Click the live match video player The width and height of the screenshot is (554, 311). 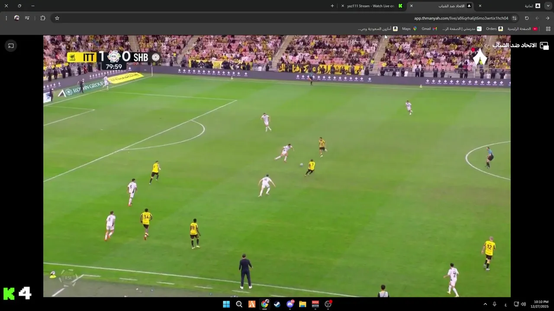click(x=277, y=166)
